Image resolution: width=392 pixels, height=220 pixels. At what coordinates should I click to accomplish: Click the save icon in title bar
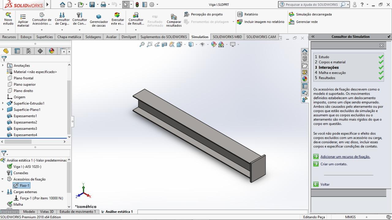[92, 5]
